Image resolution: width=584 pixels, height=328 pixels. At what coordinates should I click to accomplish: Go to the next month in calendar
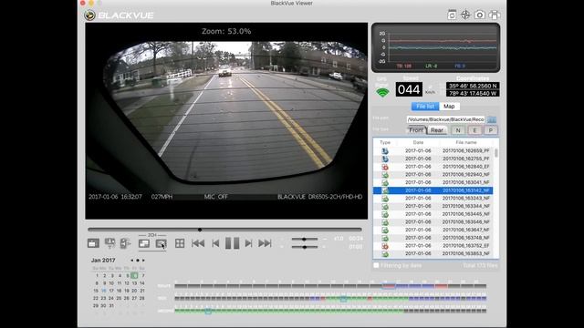pyautogui.click(x=143, y=261)
